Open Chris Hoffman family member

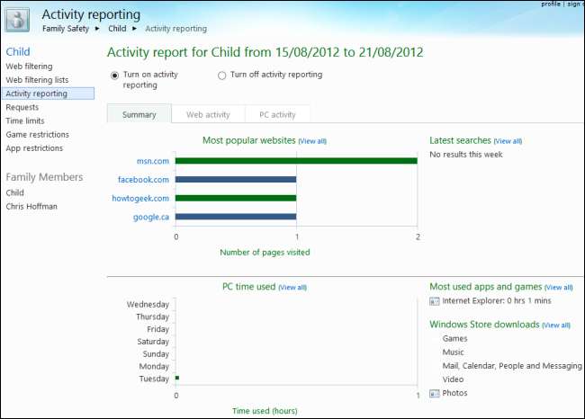click(x=30, y=206)
